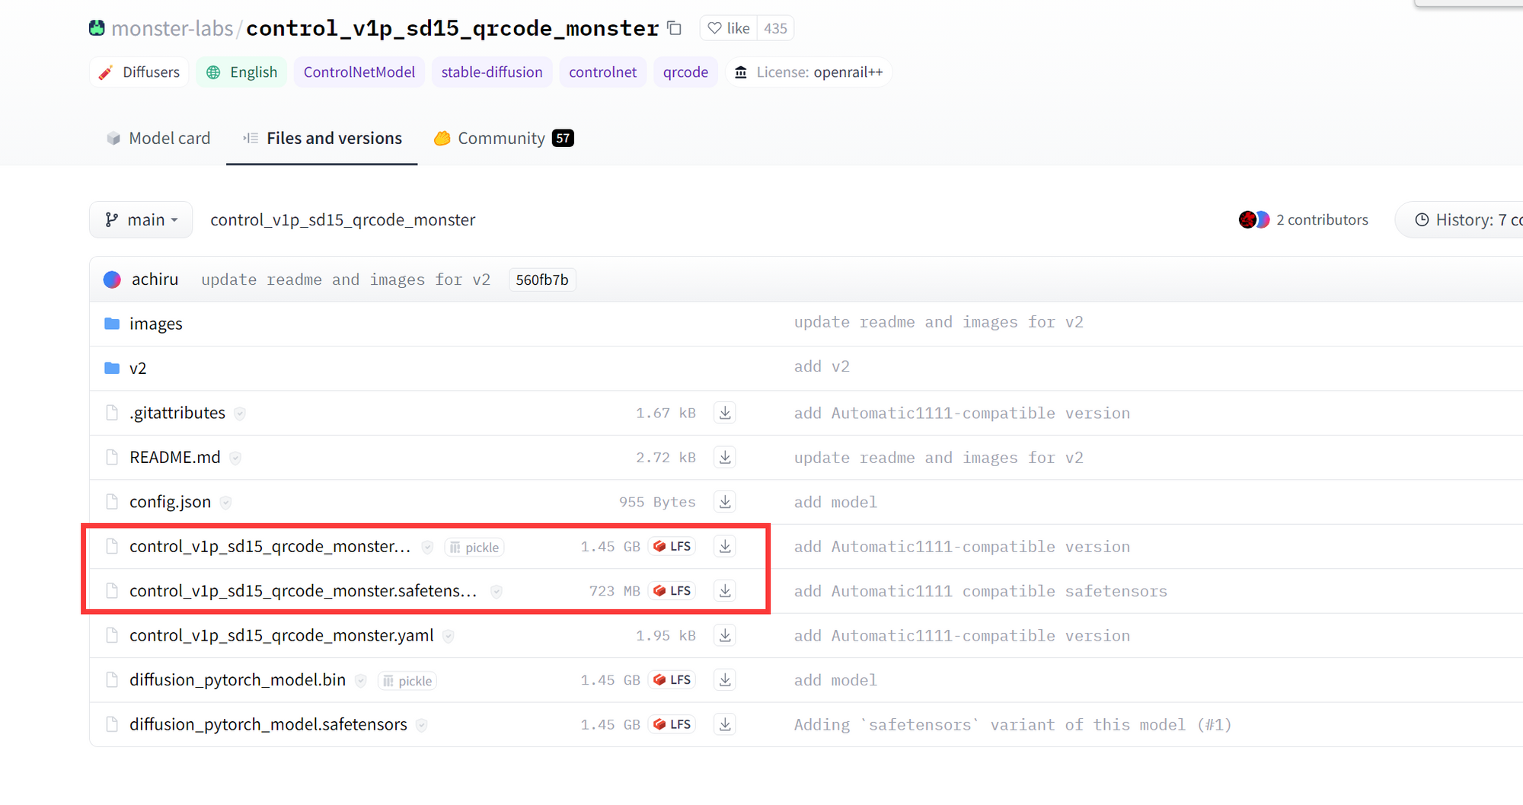
Task: Download README.md using download icon
Action: 725,457
